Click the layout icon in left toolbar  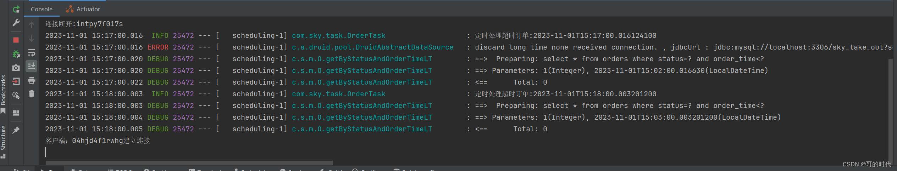pos(16,113)
